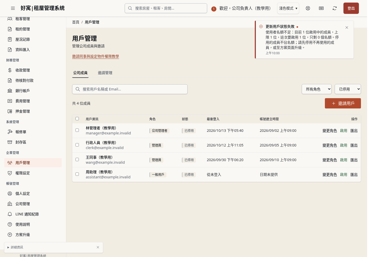Open the 已停用 status filter dropdown
Screen dimensions: 371x257
[x=348, y=89]
